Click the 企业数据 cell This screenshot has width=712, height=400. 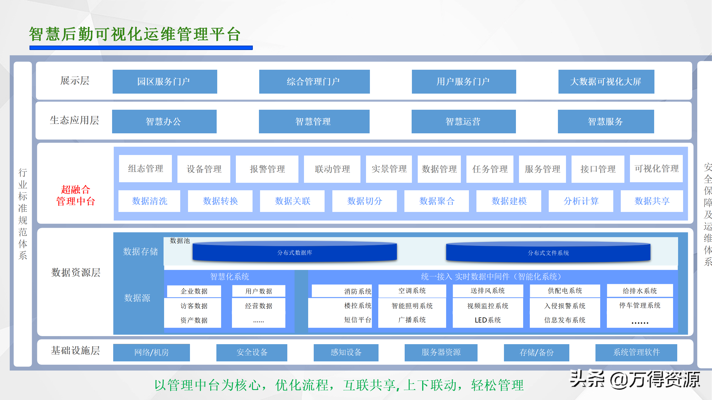tap(194, 291)
